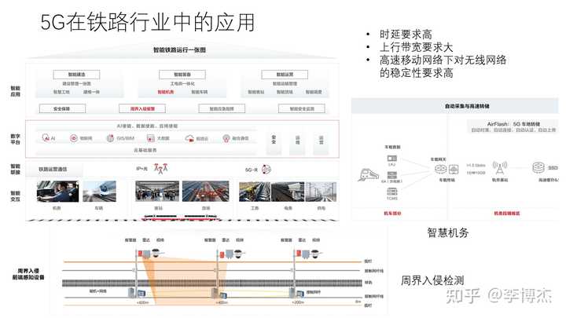
Task: Click the red text 智能机务
Action: coord(166,92)
